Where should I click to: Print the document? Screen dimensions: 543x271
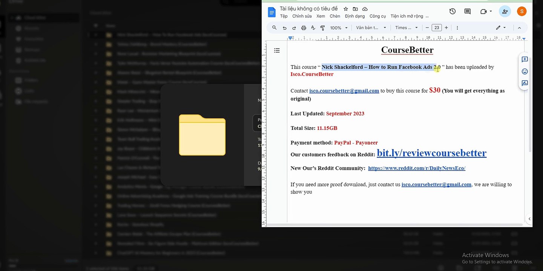coord(304,28)
